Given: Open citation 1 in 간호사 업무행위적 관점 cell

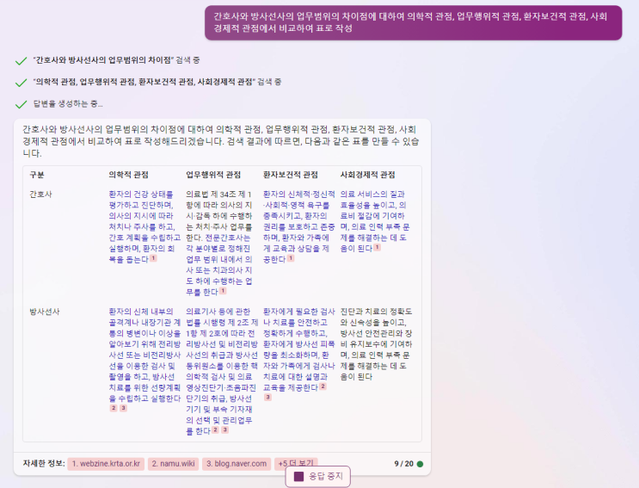Looking at the screenshot, I should pyautogui.click(x=223, y=291).
